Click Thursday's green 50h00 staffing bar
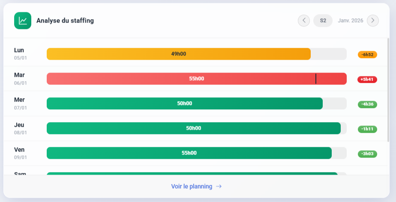This screenshot has width=396, height=202. coord(193,128)
